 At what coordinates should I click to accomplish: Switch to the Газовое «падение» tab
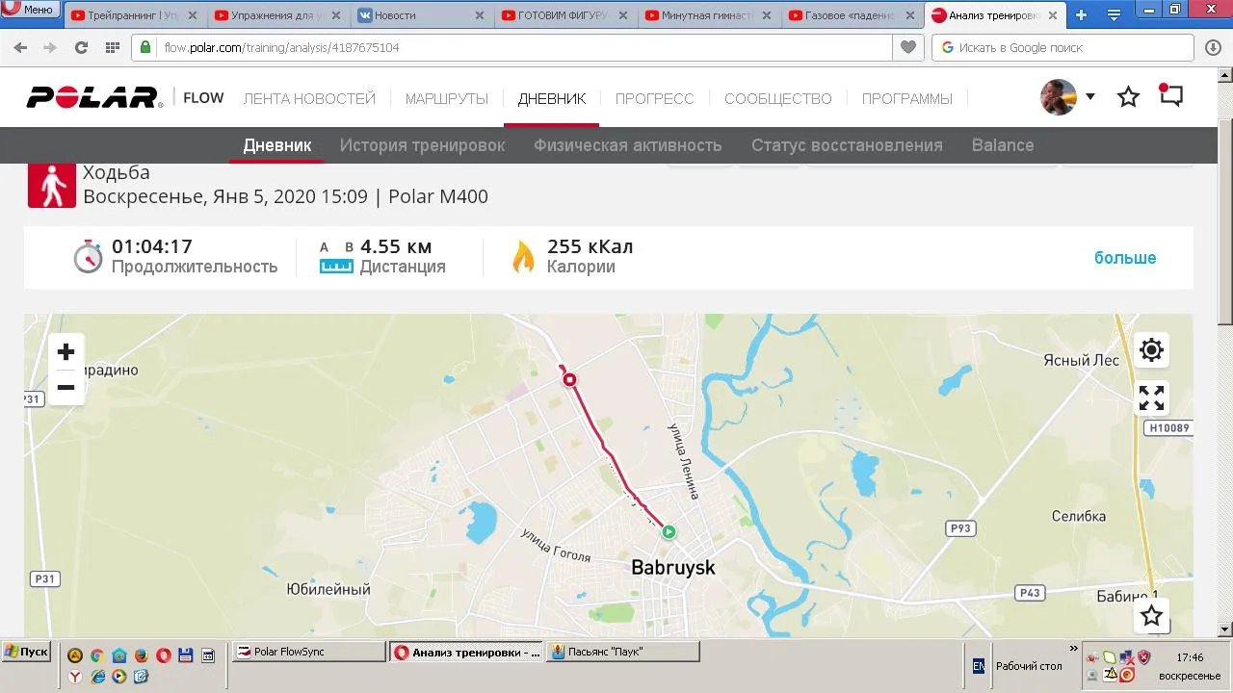point(851,15)
